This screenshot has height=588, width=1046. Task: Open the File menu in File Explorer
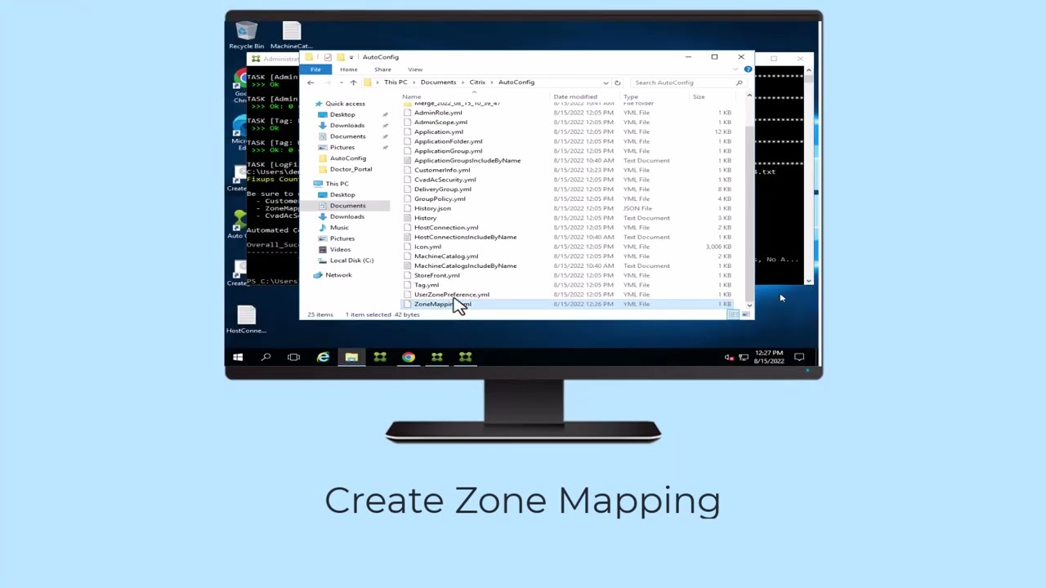315,69
